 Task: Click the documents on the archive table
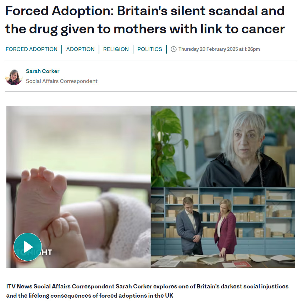[223, 260]
